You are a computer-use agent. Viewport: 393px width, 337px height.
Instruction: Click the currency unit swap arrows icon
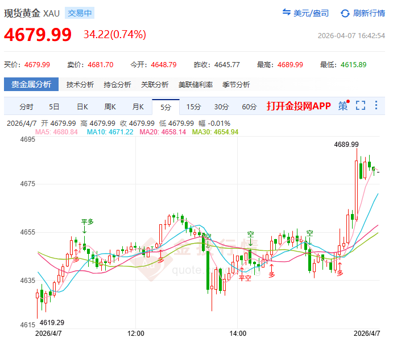click(287, 12)
